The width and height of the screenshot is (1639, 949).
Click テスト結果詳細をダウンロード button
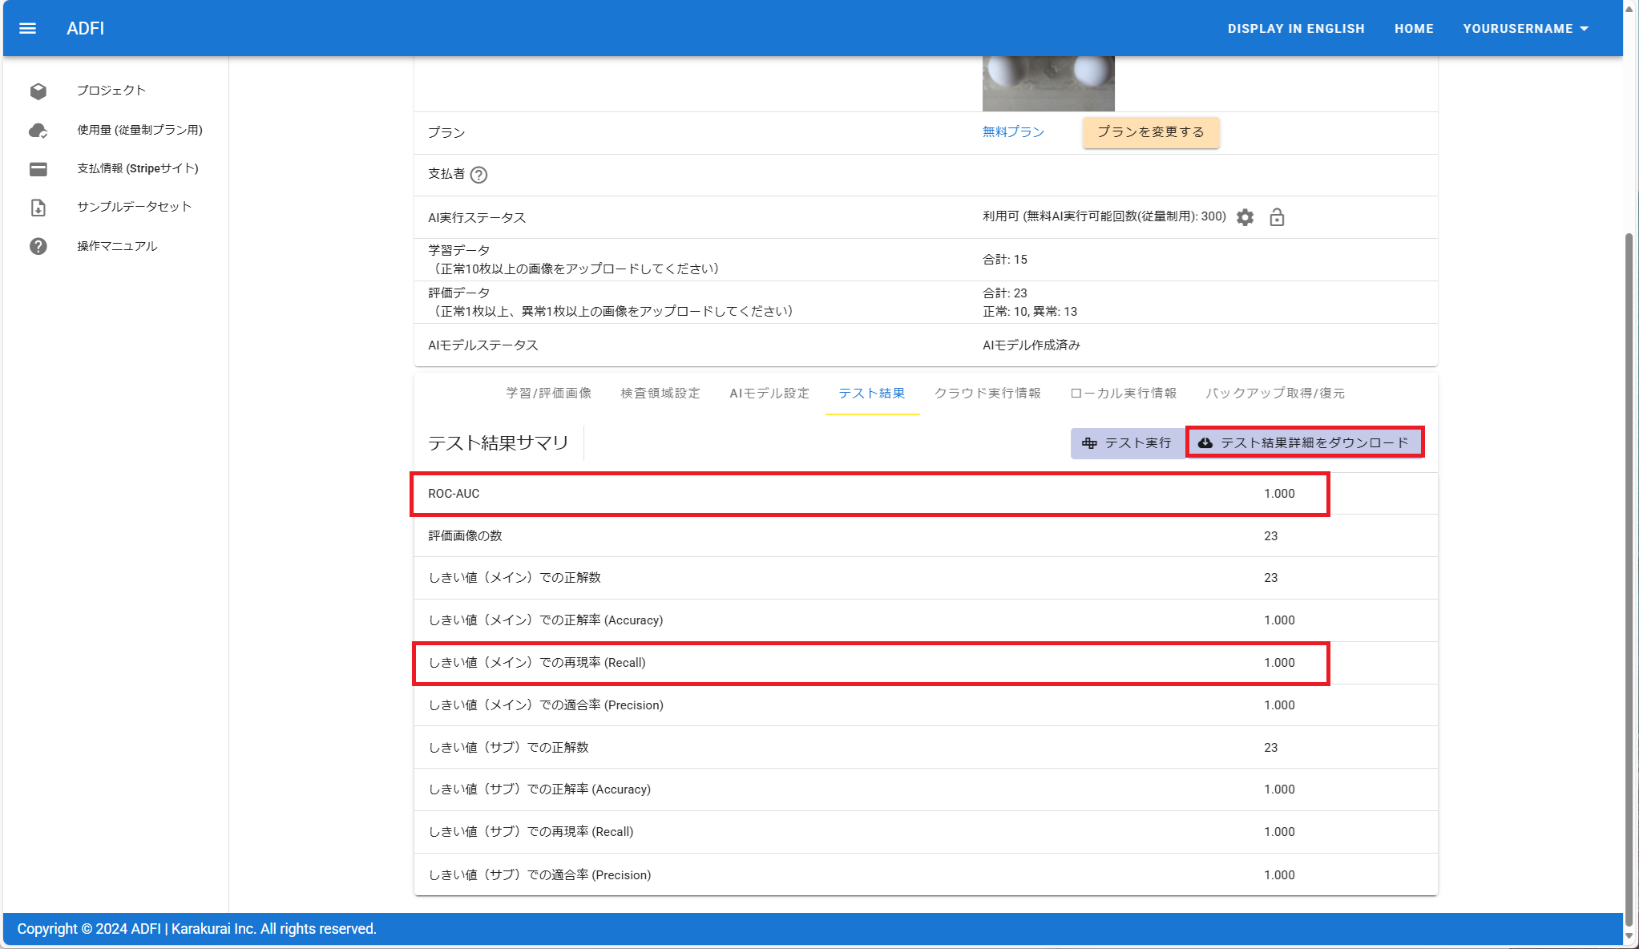pyautogui.click(x=1304, y=443)
